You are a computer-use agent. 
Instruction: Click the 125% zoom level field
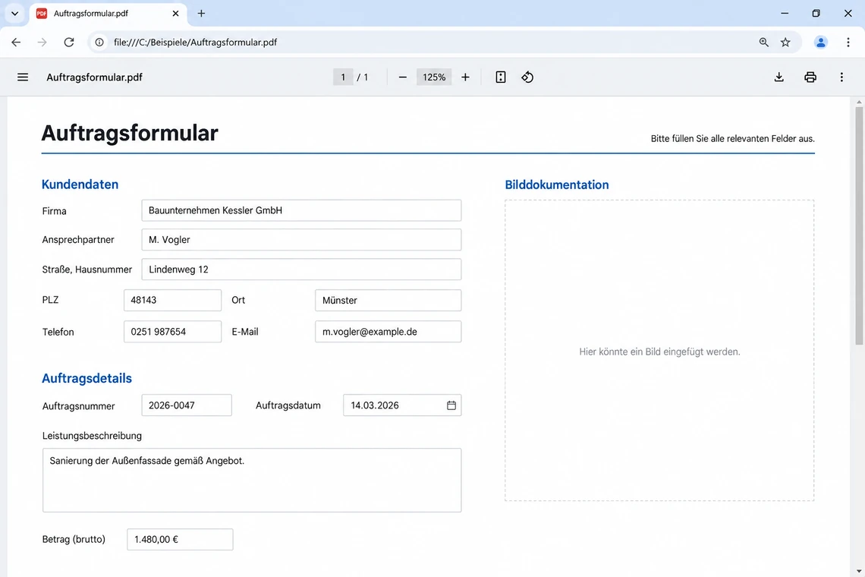[x=434, y=77]
